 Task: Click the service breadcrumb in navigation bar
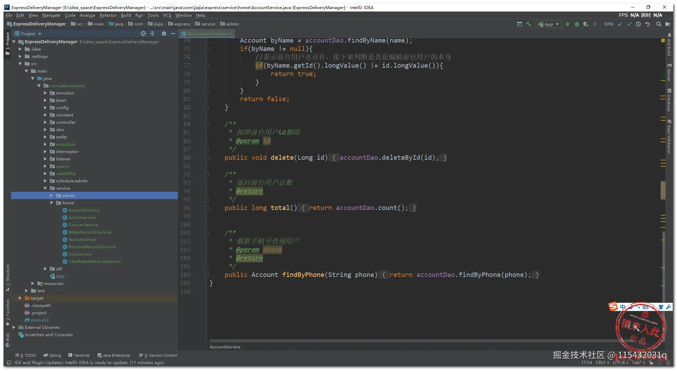(205, 24)
